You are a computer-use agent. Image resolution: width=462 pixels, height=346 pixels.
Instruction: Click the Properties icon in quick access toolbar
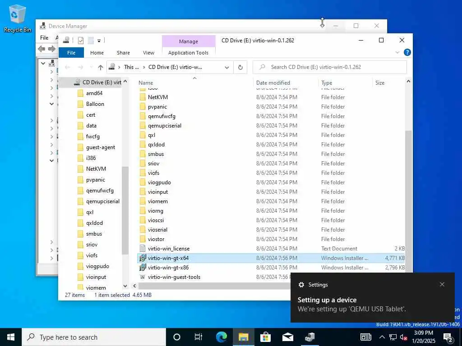click(81, 40)
